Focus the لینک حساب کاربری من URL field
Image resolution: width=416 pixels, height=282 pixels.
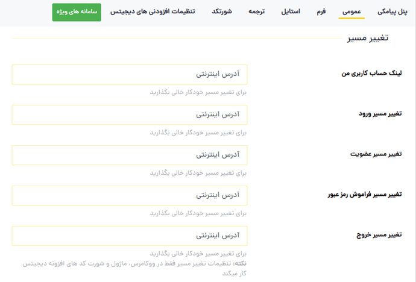pyautogui.click(x=130, y=75)
